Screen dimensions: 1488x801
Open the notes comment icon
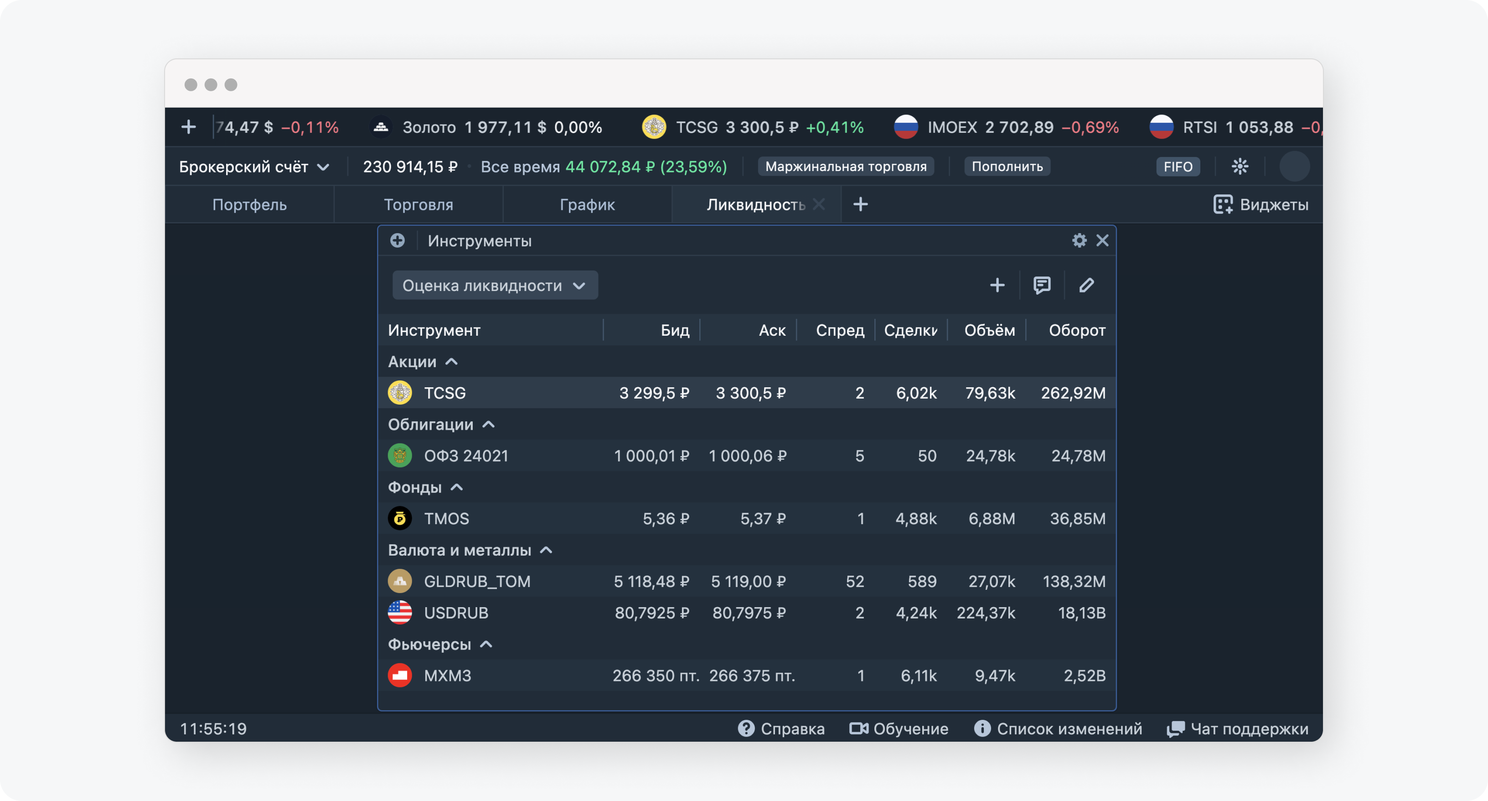click(x=1042, y=285)
